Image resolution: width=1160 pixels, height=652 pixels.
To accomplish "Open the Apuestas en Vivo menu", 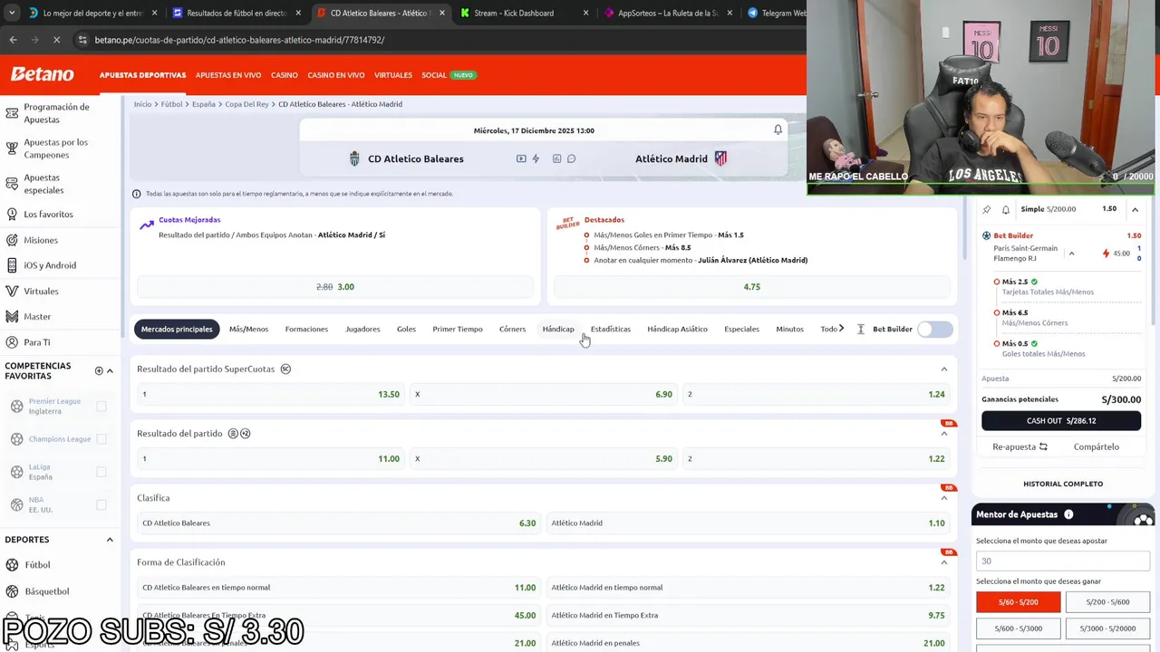I will pyautogui.click(x=228, y=75).
